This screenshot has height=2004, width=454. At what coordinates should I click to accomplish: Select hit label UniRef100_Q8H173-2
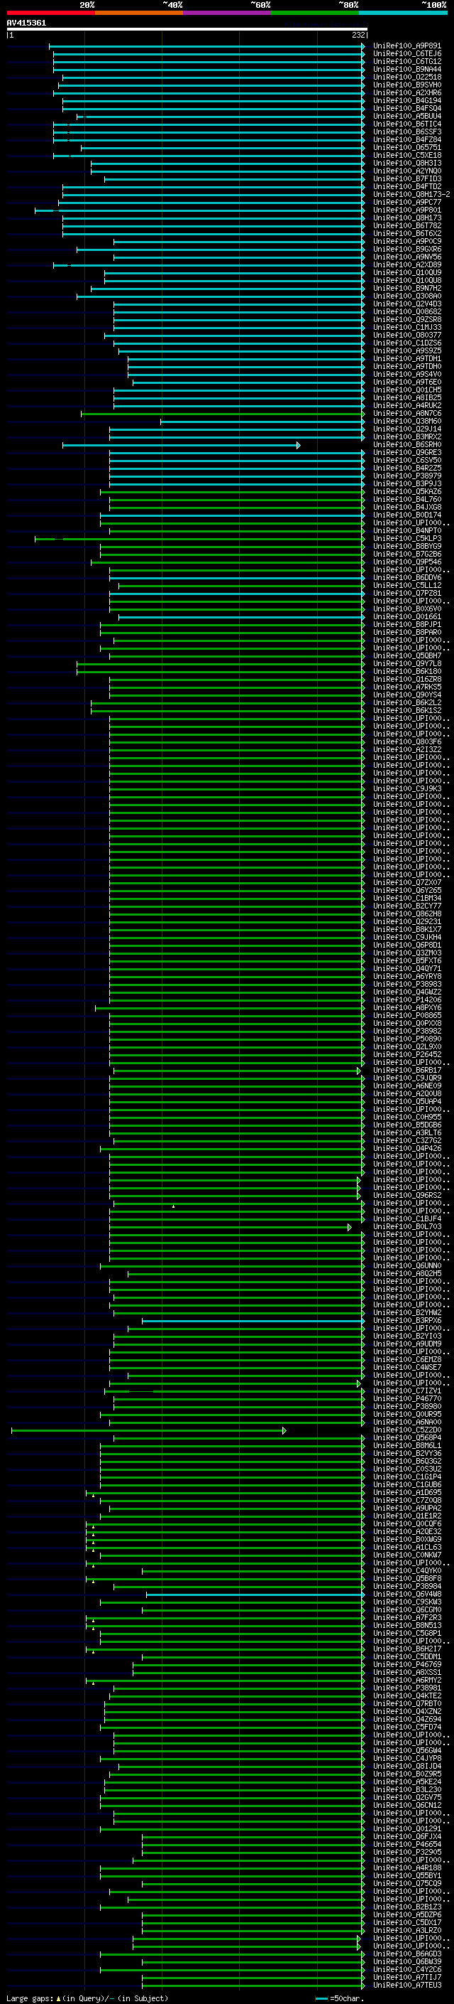coord(411,195)
